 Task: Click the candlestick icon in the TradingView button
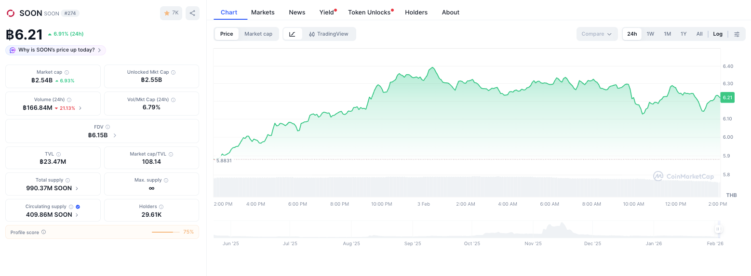[x=312, y=34]
